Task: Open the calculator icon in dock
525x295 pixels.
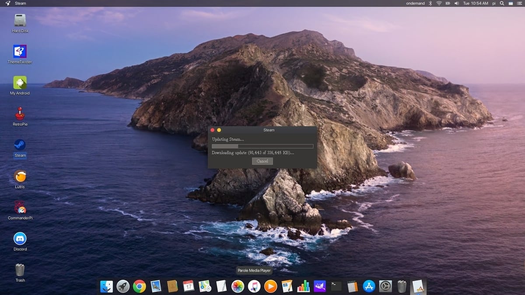Action: click(x=353, y=286)
